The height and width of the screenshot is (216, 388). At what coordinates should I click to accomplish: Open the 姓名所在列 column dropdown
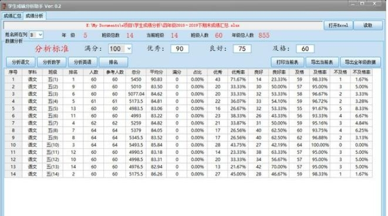tap(36, 35)
